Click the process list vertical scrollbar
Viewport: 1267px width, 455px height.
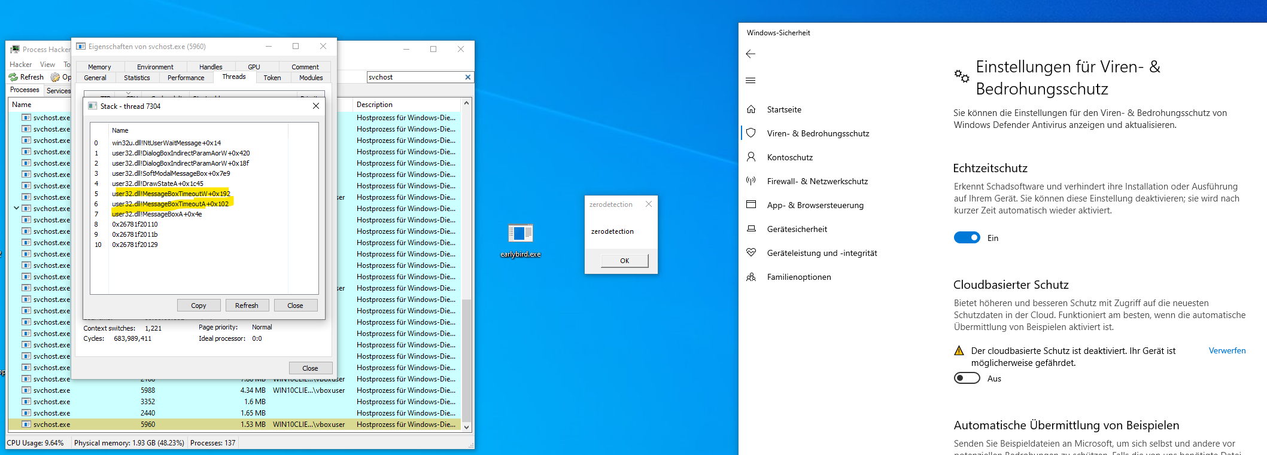(467, 265)
